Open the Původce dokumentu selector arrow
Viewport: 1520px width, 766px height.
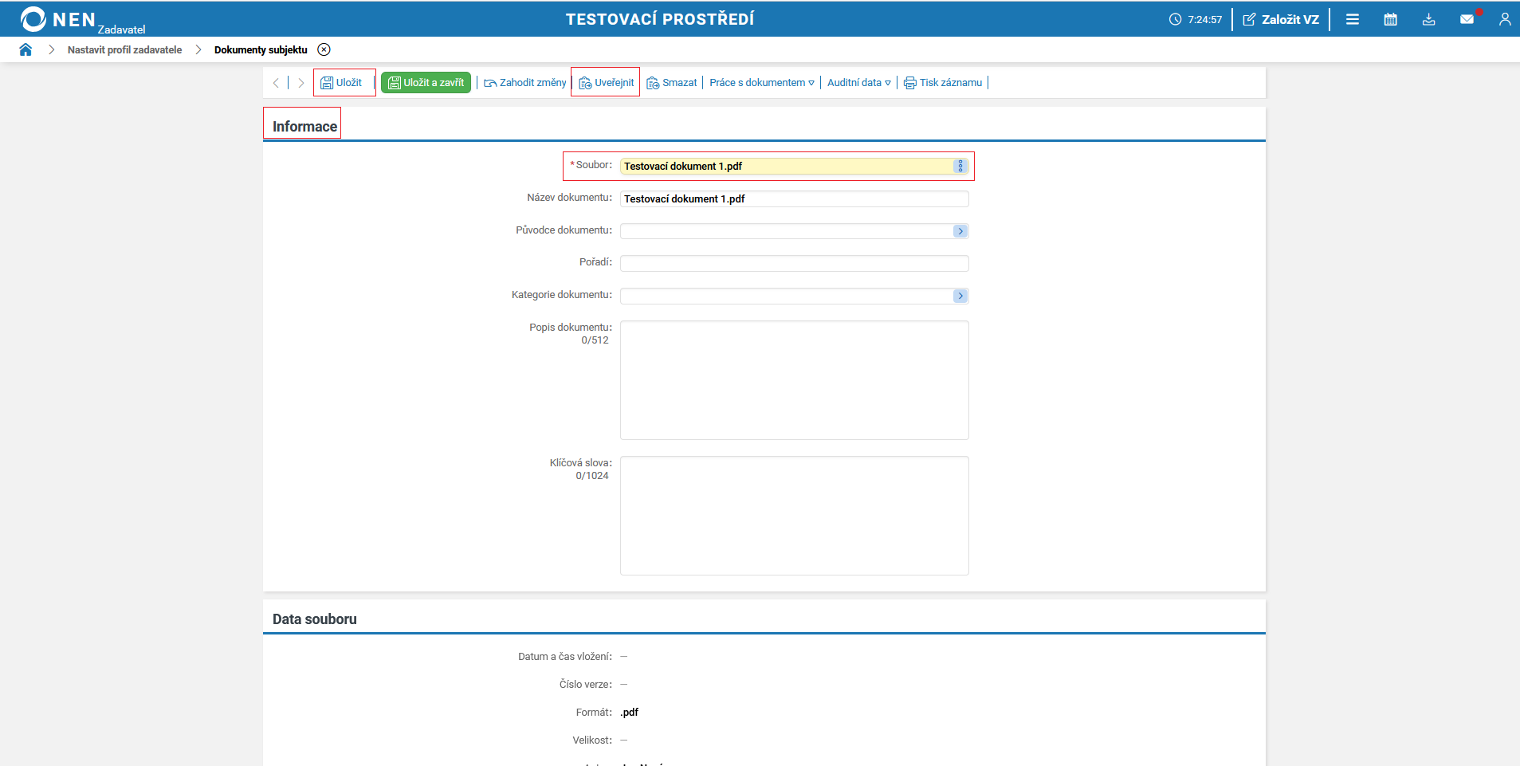coord(960,231)
